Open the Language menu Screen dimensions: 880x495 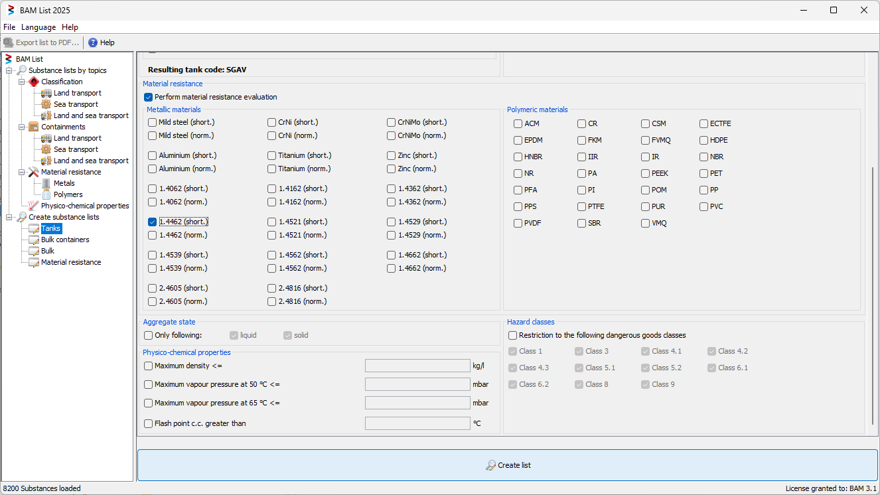tap(38, 27)
